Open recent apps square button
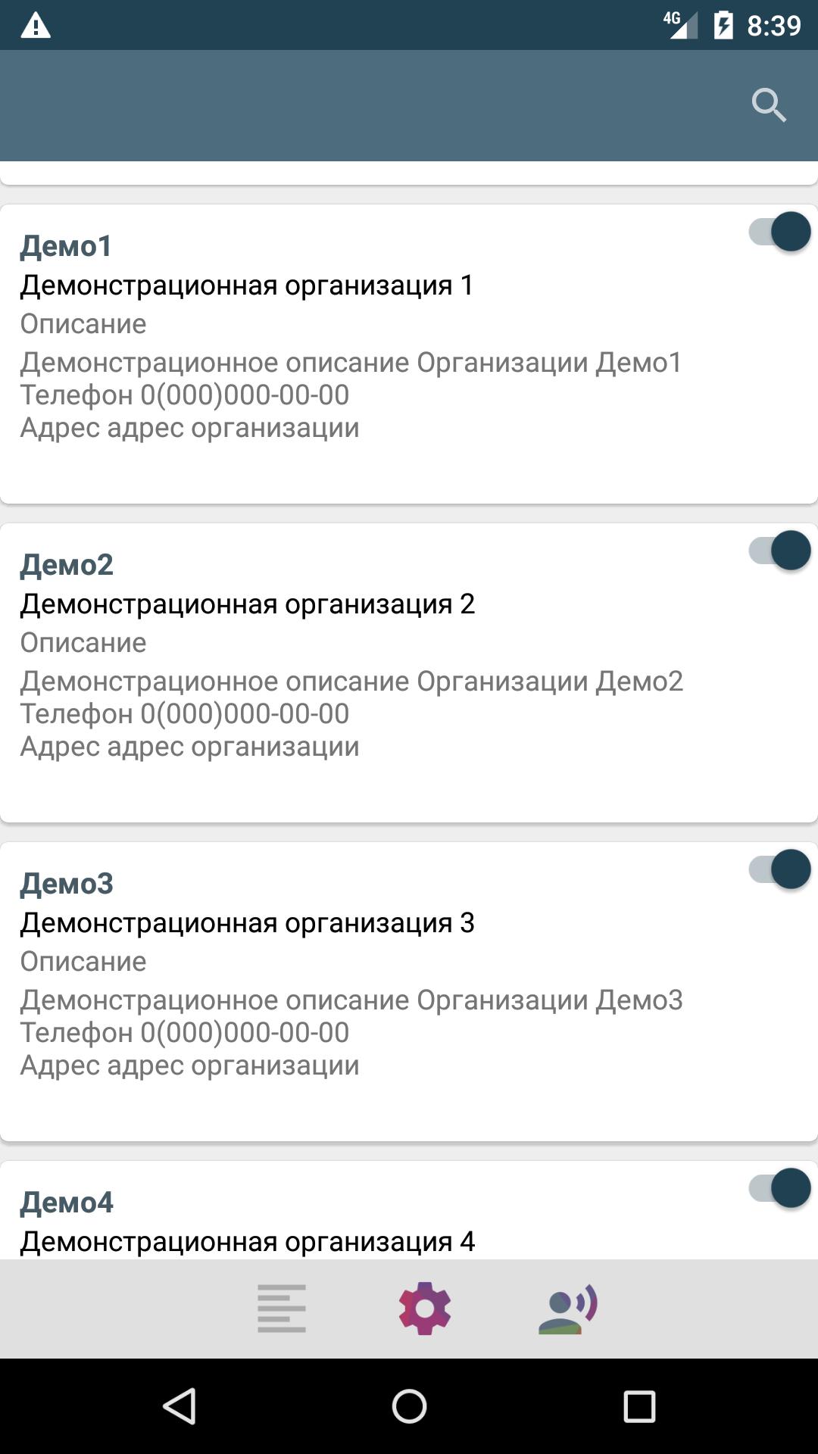 (x=639, y=1406)
